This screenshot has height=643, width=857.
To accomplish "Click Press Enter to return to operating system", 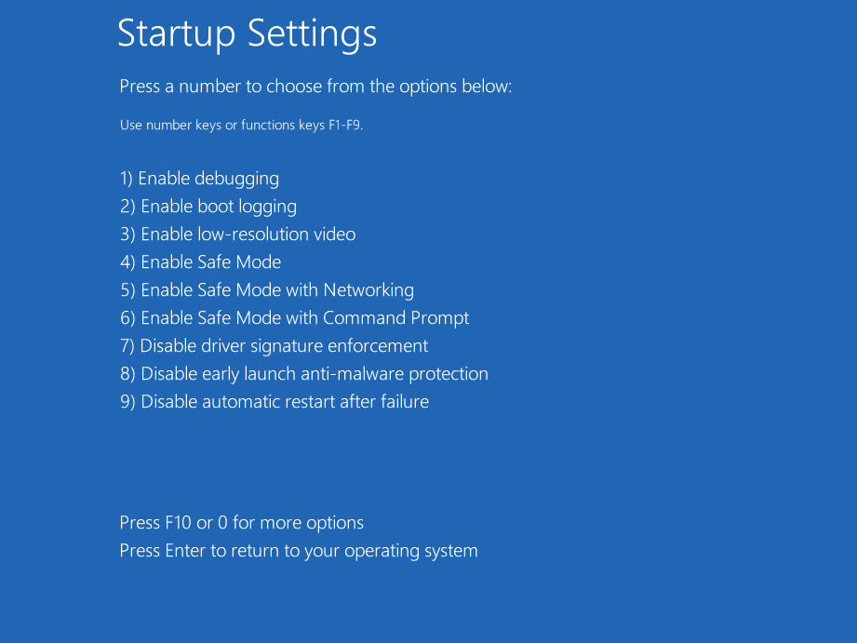I will click(298, 551).
